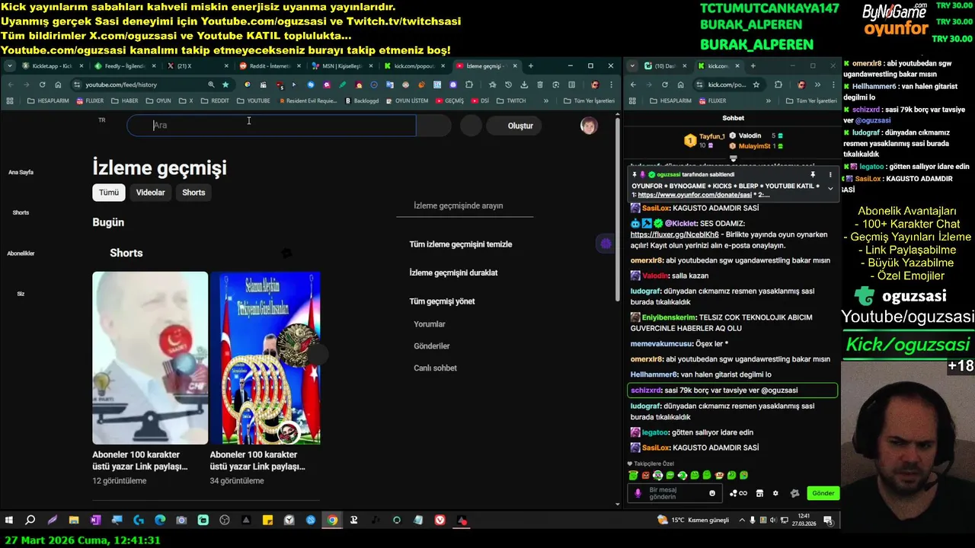Open the 'OYUN' bookmarks folder
The height and width of the screenshot is (548, 975).
158,100
